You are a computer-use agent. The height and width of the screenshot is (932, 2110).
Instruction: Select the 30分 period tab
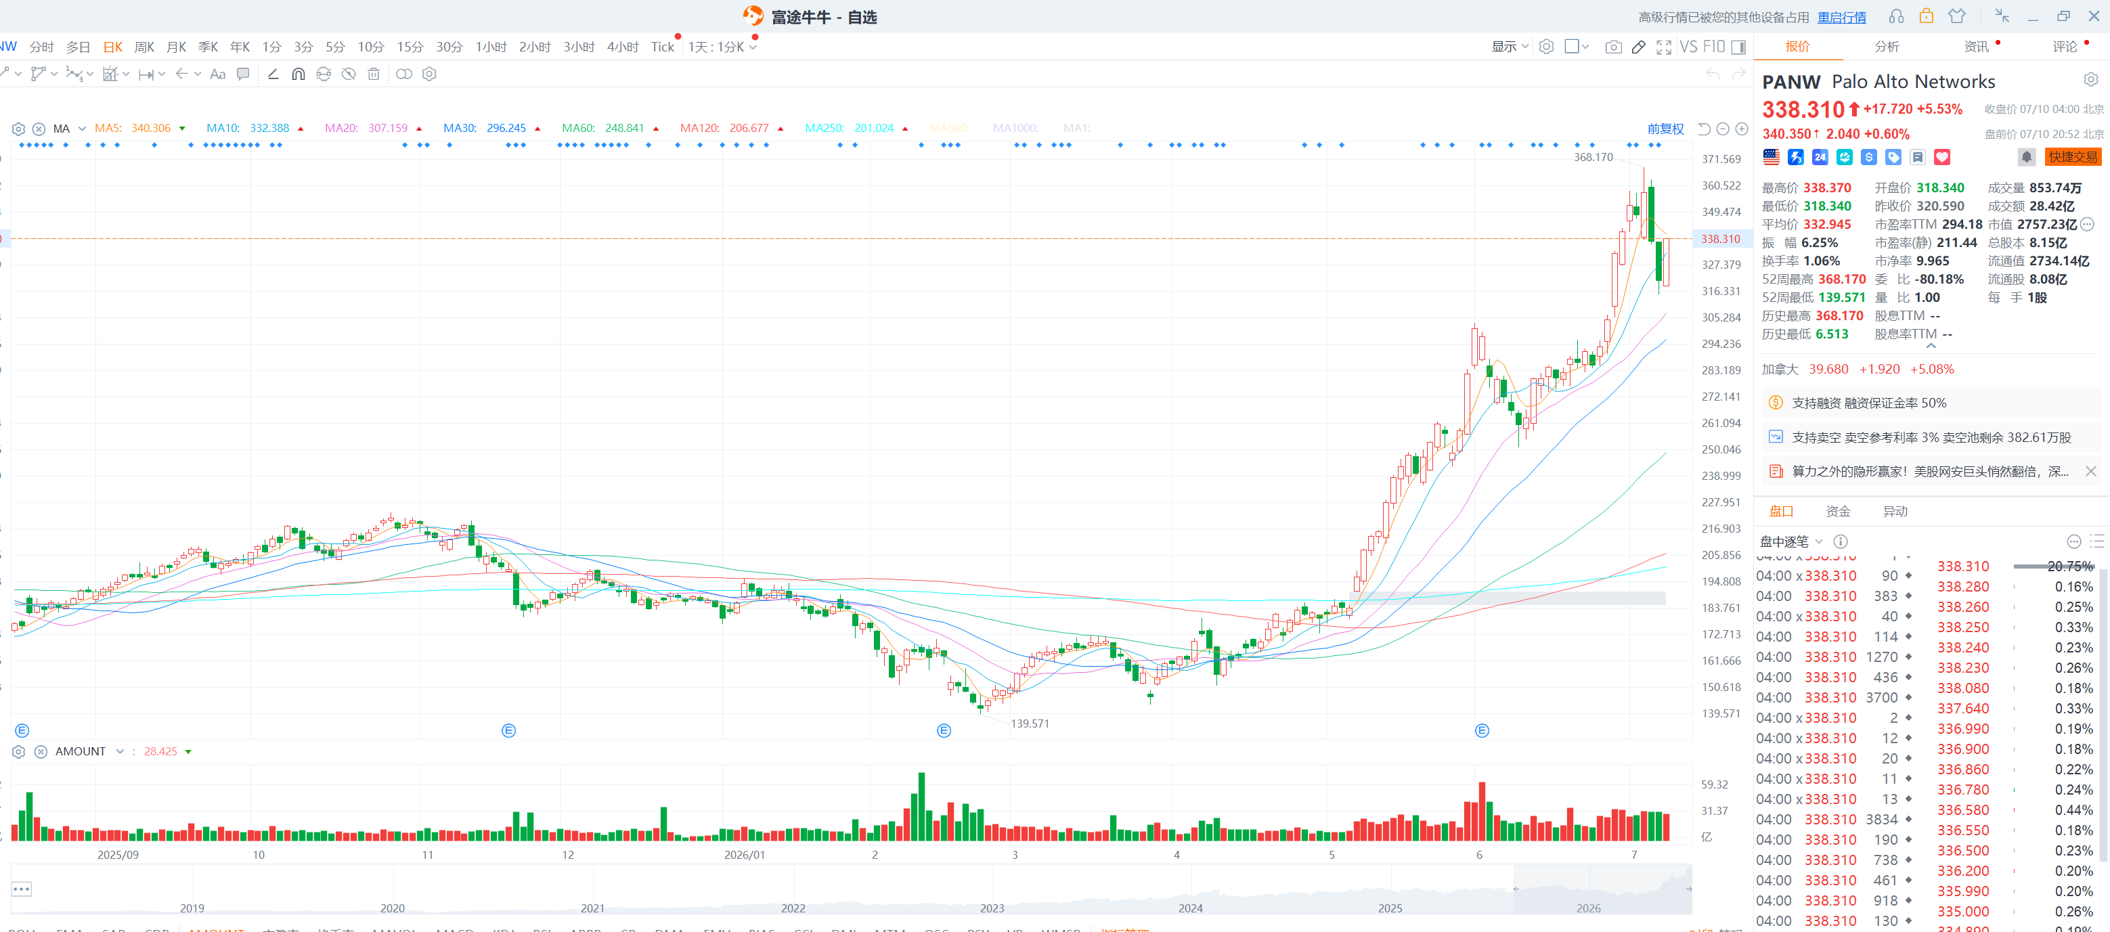pos(449,47)
